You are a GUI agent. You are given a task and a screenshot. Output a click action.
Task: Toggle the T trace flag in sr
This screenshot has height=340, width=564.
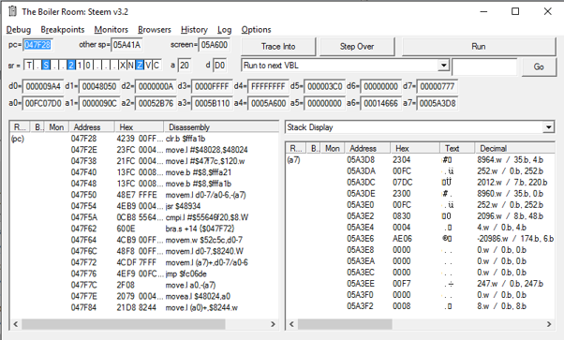(28, 66)
